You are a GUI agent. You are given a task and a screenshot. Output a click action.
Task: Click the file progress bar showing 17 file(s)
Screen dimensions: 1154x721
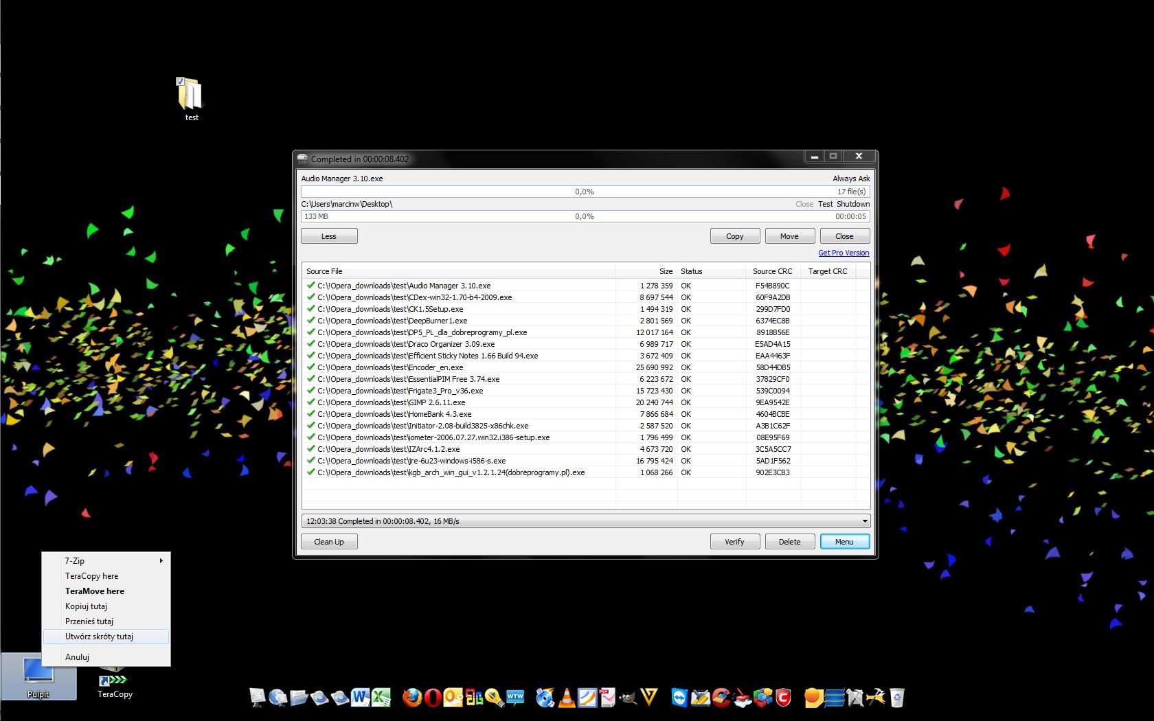pyautogui.click(x=585, y=192)
